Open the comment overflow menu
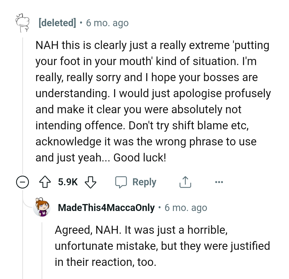Viewport: 289px width, 279px height. [219, 182]
